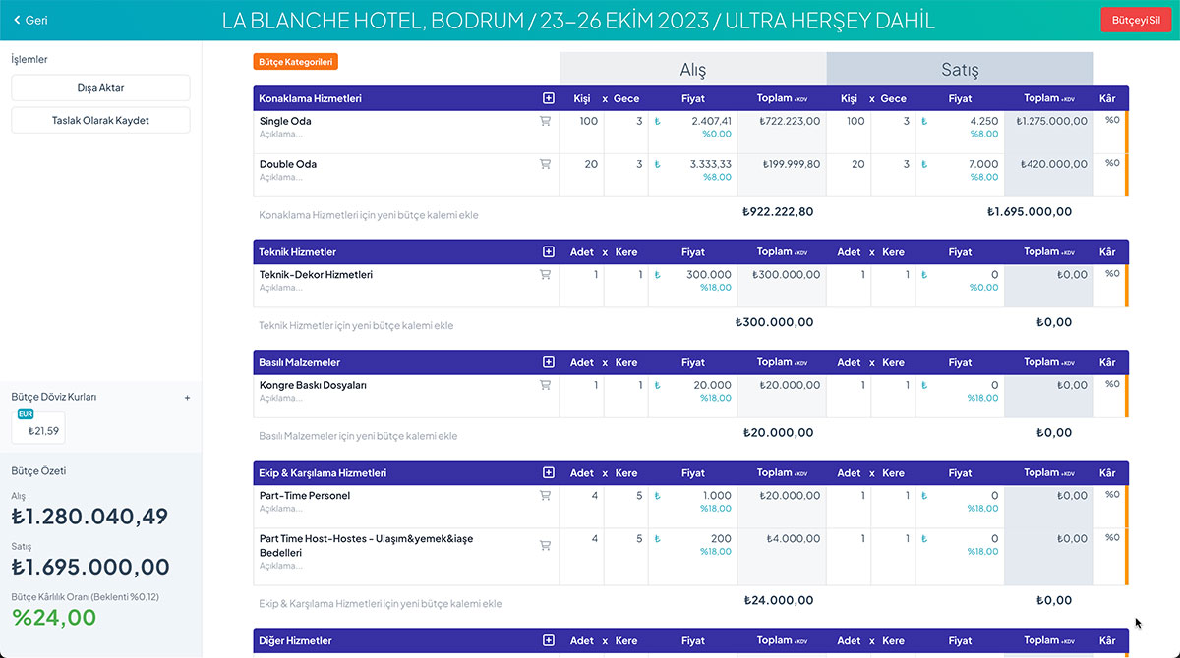Add a new currency rate with plus

[x=188, y=398]
